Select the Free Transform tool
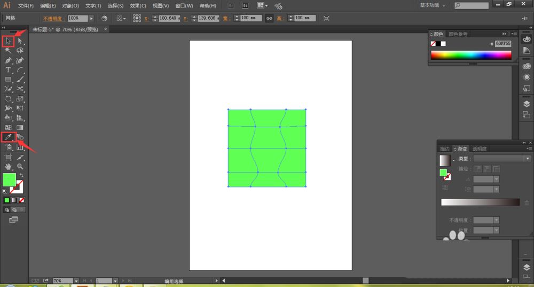Viewport: 534px width, 287px height. click(20, 108)
